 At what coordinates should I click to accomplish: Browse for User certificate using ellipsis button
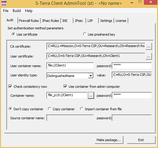149,56
